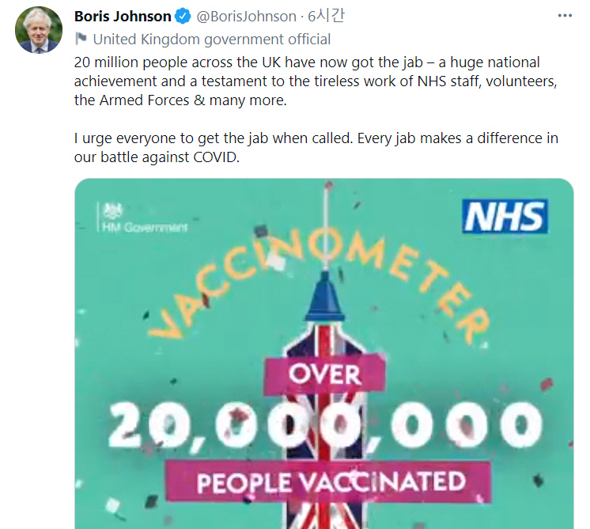Viewport: 590px width, 529px height.
Task: Click the 6시간 tweet timestamp
Action: 322,17
